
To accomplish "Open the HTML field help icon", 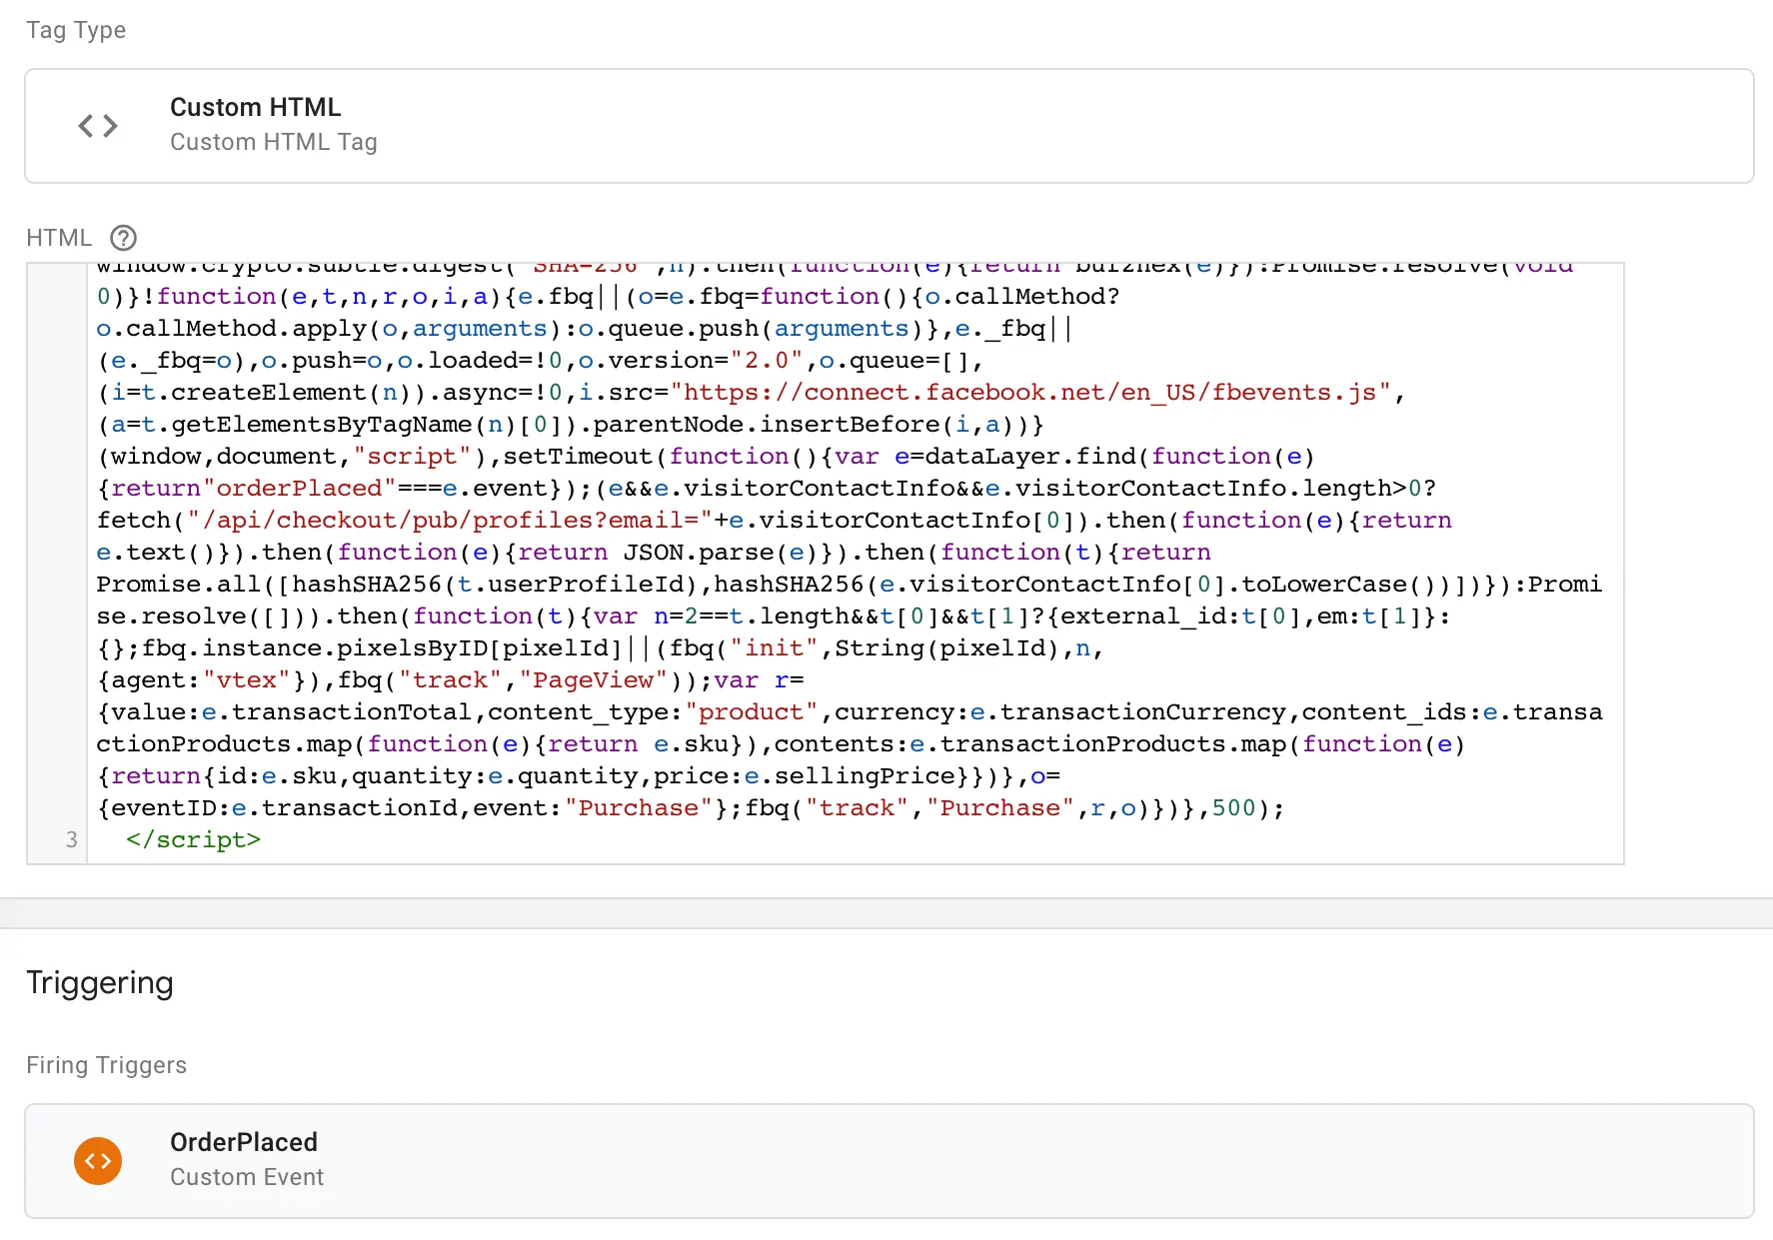I will point(123,237).
